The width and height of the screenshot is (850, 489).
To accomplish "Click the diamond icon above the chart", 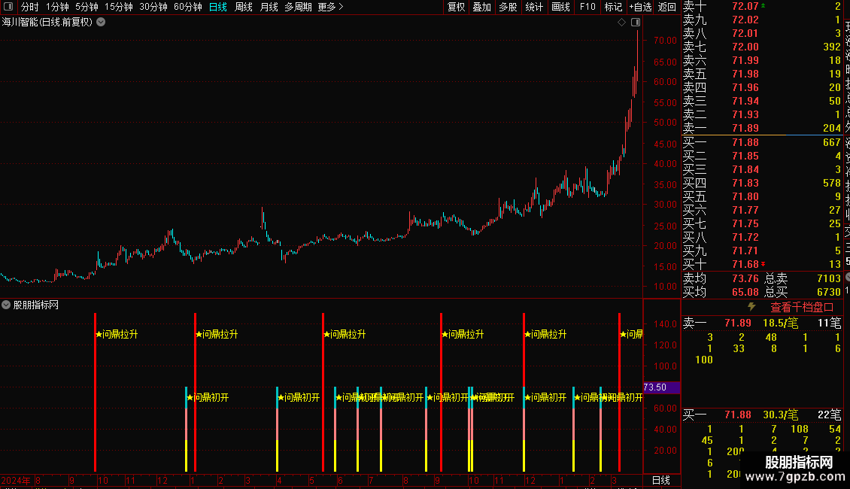I will coord(622,23).
